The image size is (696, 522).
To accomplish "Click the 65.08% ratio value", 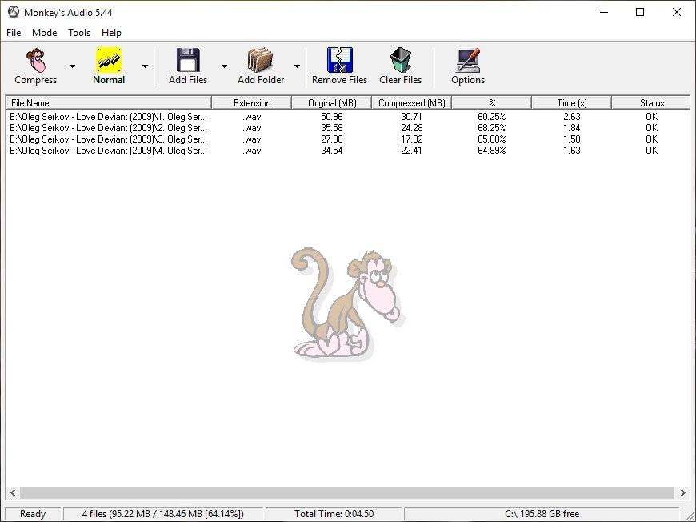I will coord(491,139).
